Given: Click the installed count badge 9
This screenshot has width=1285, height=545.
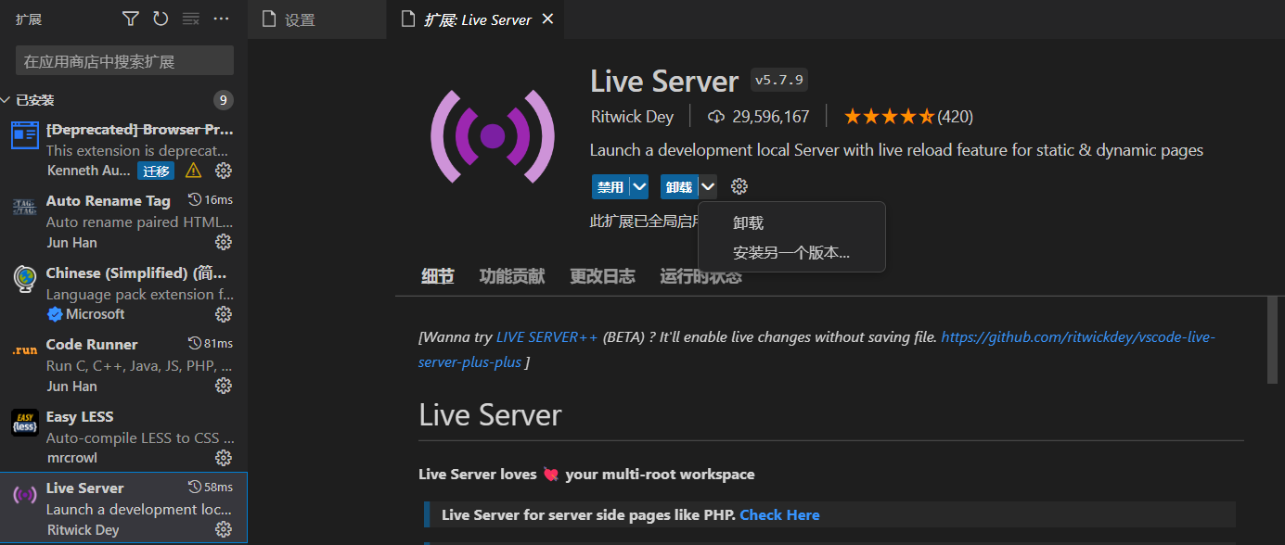Looking at the screenshot, I should [223, 100].
